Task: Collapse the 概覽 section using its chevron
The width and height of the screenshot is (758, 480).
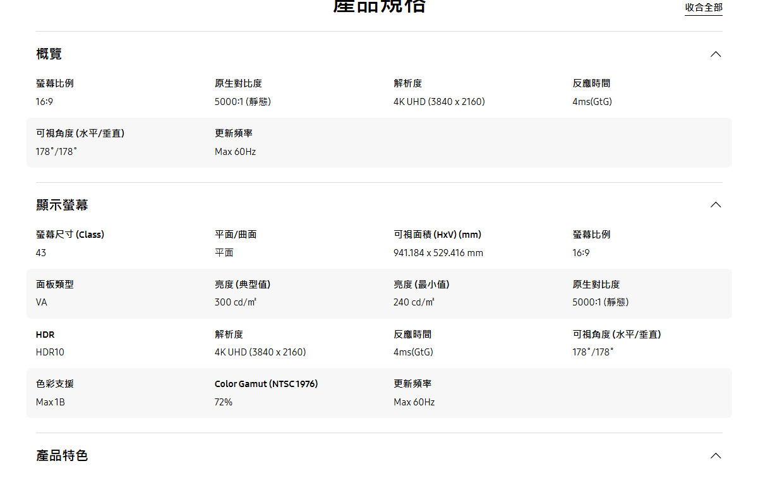Action: point(715,54)
